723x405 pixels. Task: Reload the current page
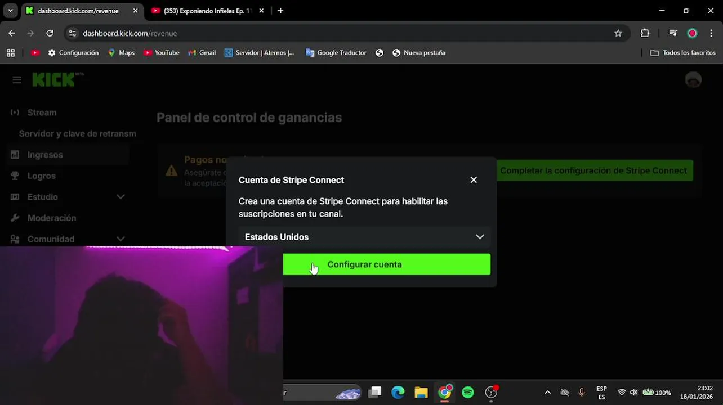50,33
